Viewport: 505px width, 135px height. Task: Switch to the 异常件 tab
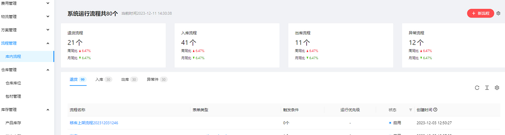(157, 79)
